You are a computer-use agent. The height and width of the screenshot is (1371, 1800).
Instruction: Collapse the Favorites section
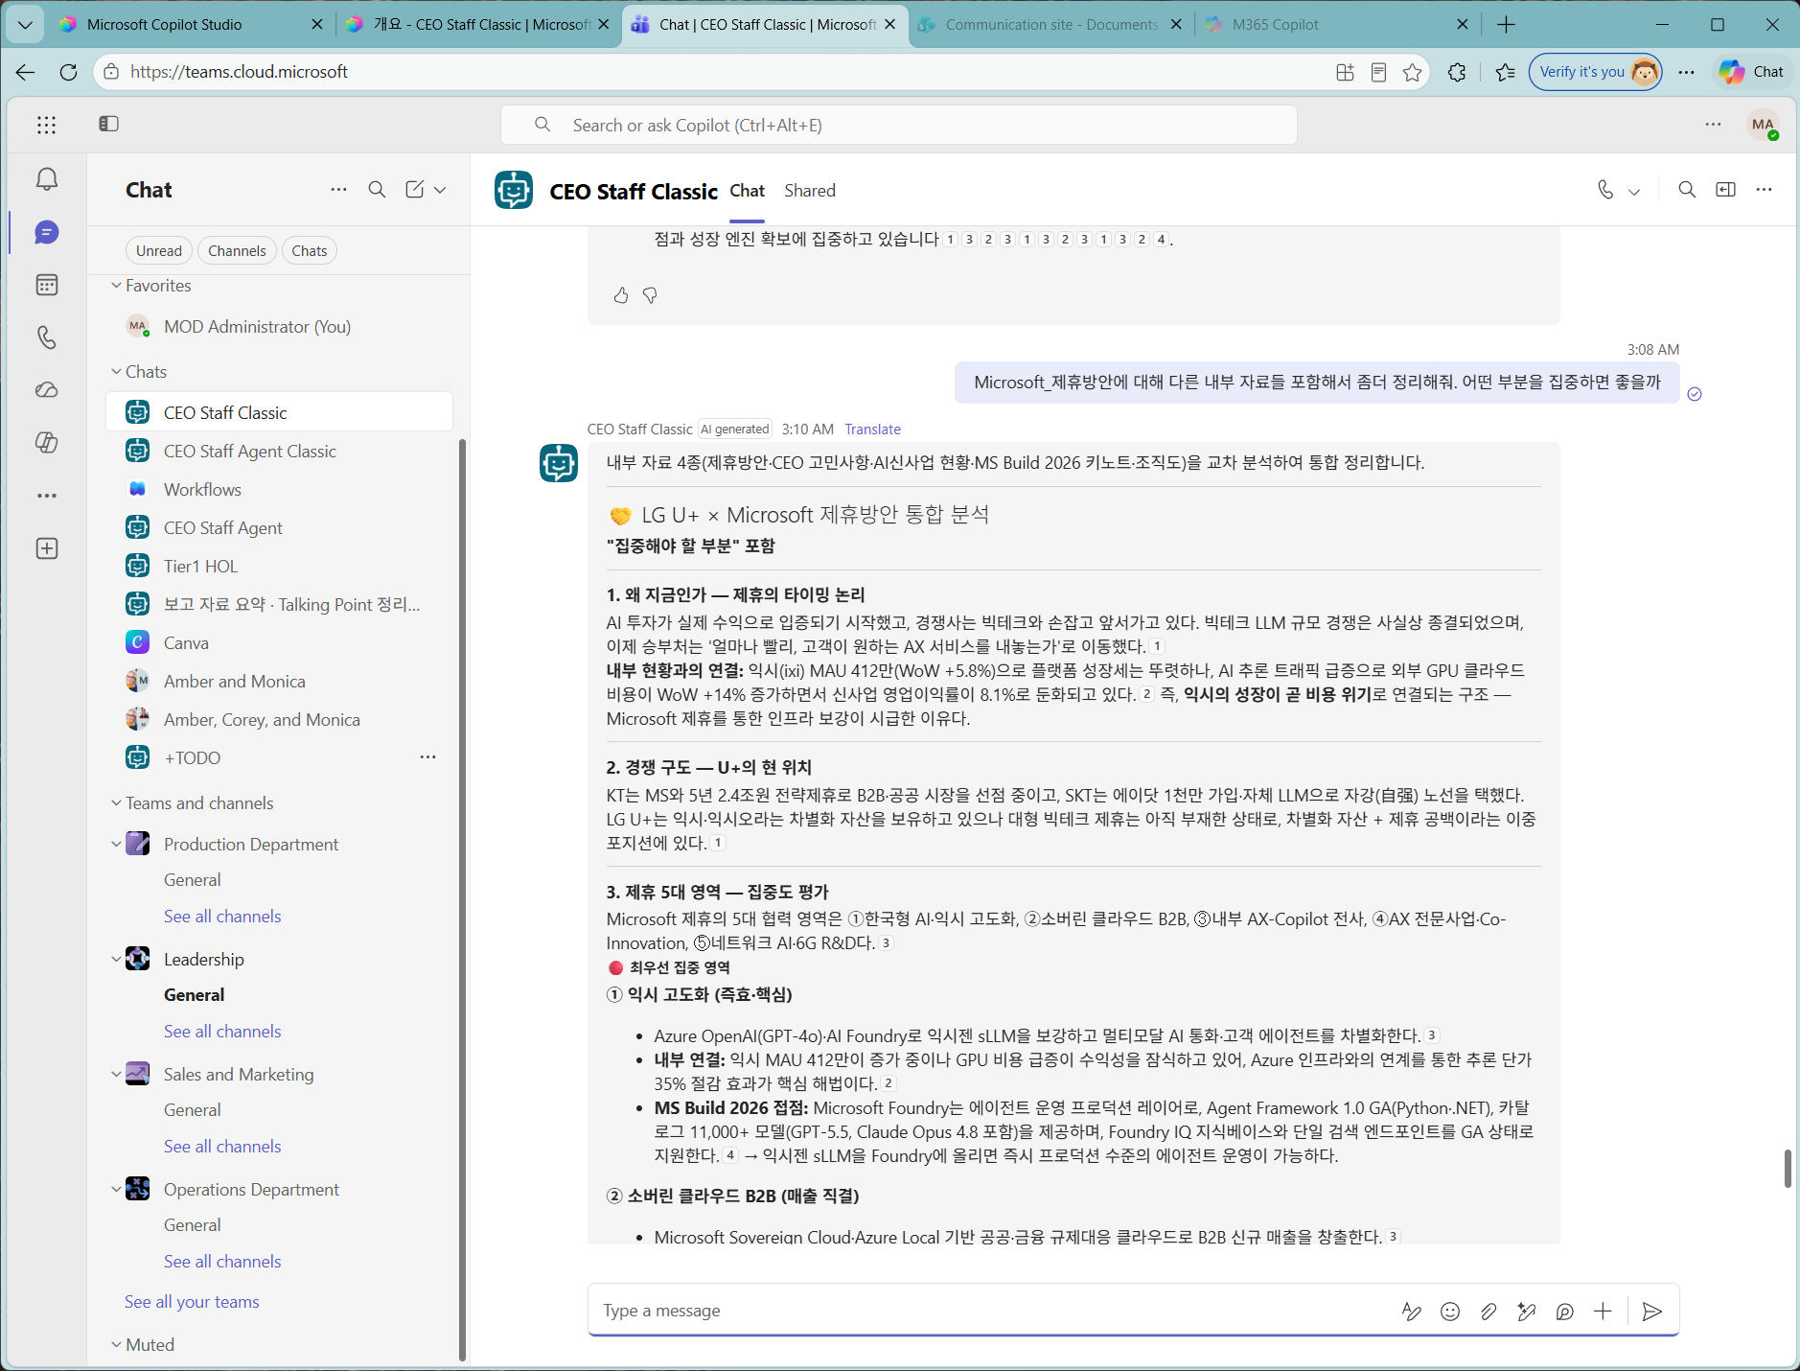click(116, 286)
